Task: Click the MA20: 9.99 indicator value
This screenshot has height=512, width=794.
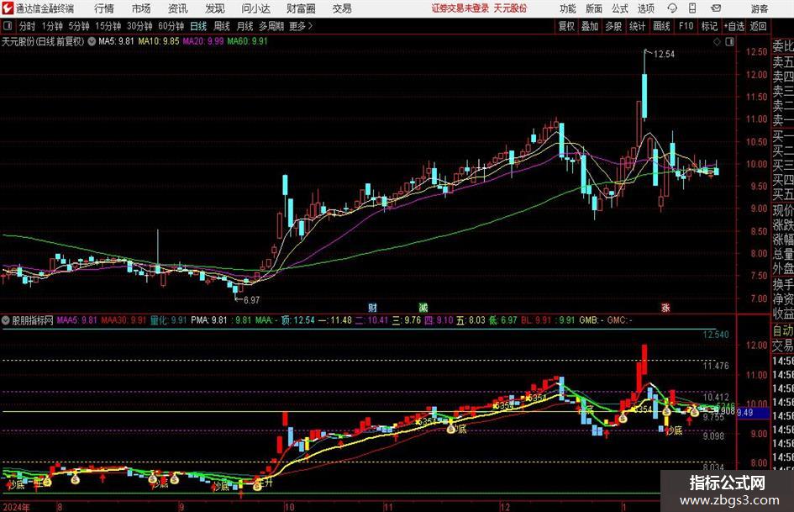Action: (203, 41)
